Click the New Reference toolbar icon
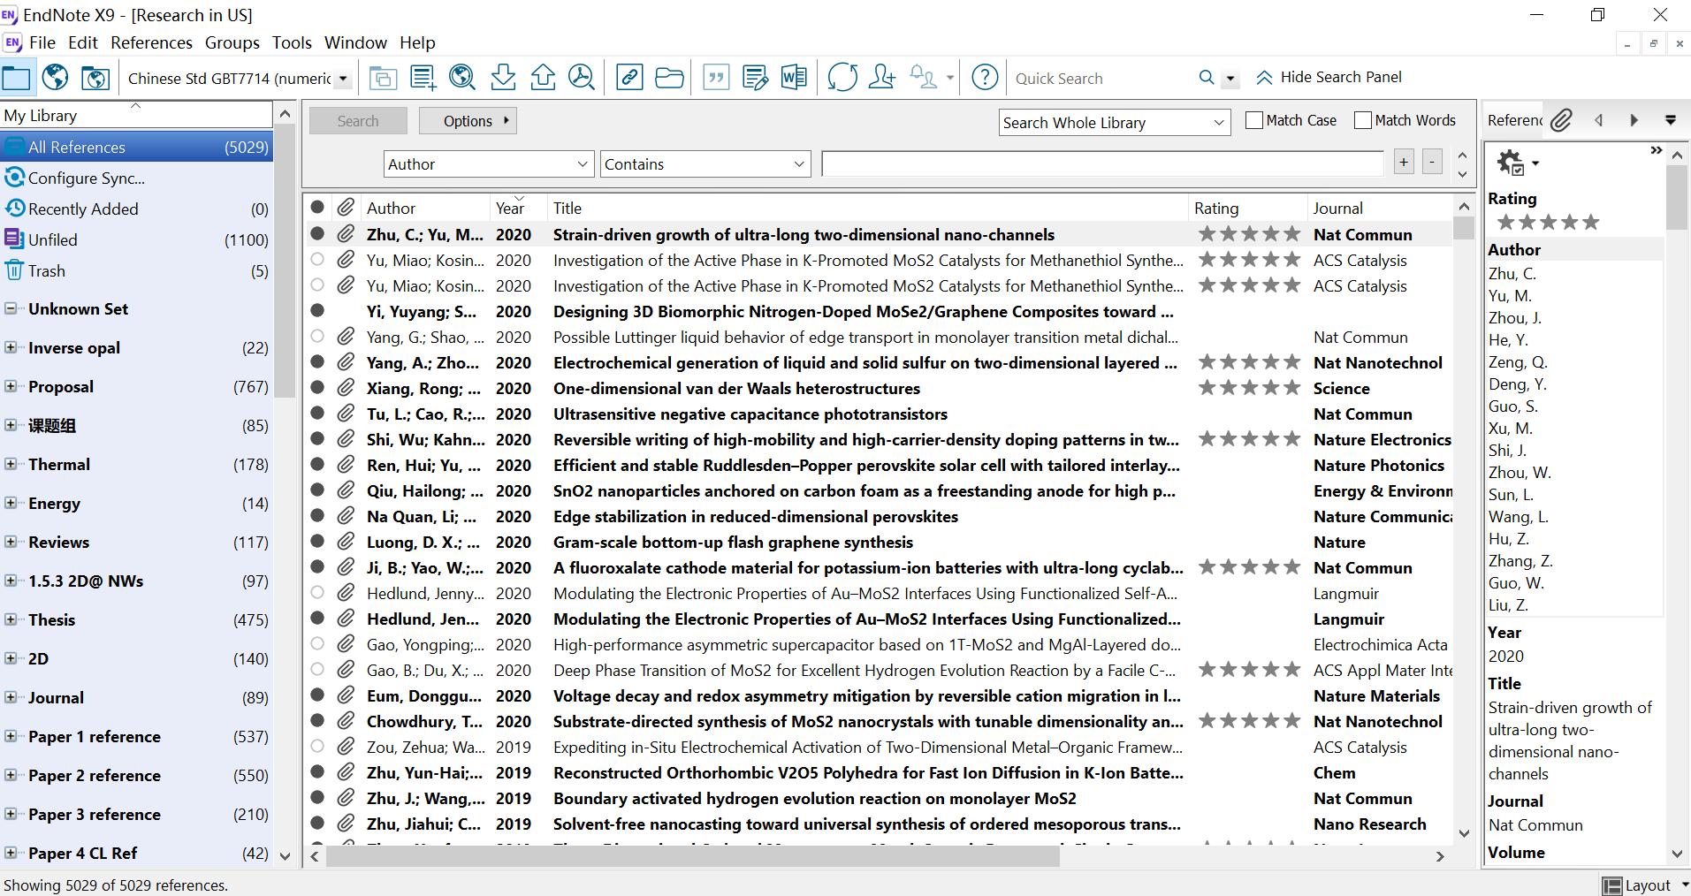This screenshot has height=896, width=1691. click(x=423, y=78)
